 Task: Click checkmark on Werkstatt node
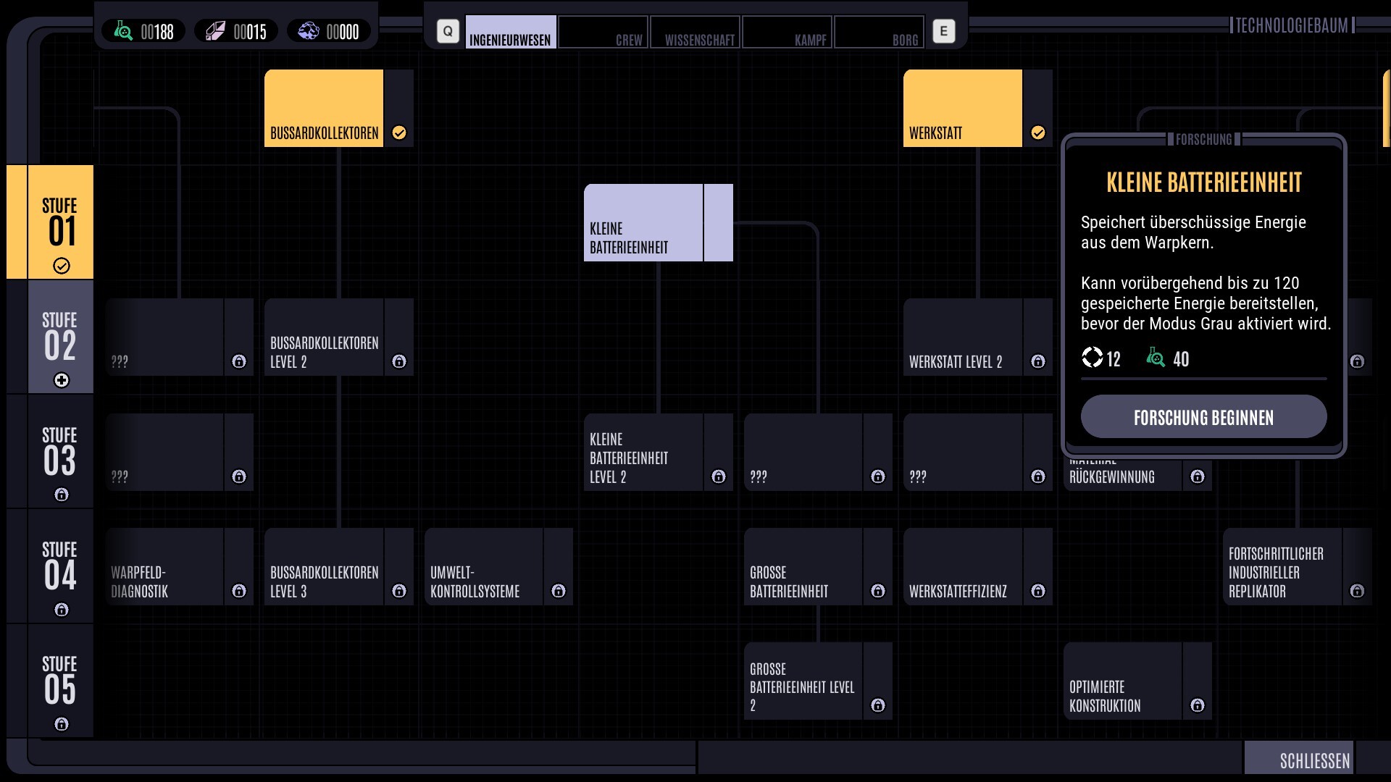click(x=1038, y=133)
